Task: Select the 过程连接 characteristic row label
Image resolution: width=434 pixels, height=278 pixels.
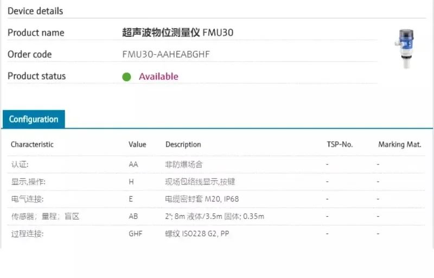Action: pyautogui.click(x=27, y=234)
